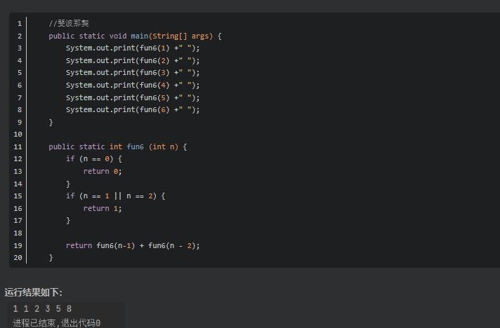Click the closing brace on line 9
Image resolution: width=500 pixels, height=328 pixels.
(x=51, y=122)
